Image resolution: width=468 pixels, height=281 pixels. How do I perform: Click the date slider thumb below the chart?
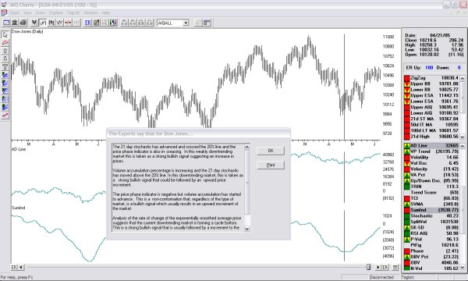(369, 267)
